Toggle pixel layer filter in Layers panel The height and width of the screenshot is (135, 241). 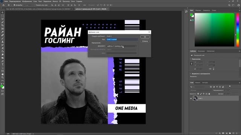(211, 87)
